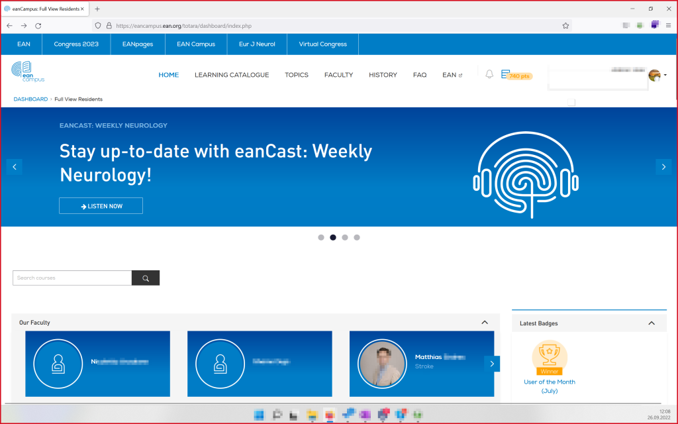The height and width of the screenshot is (424, 678).
Task: Click the Search courses input field
Action: coord(72,278)
